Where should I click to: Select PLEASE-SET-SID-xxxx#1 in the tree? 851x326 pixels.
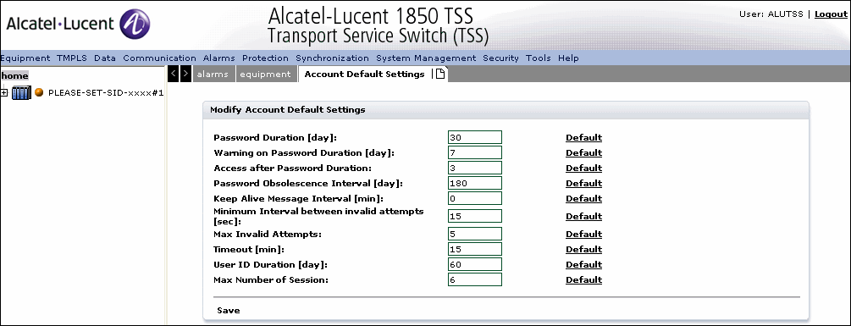click(x=106, y=93)
